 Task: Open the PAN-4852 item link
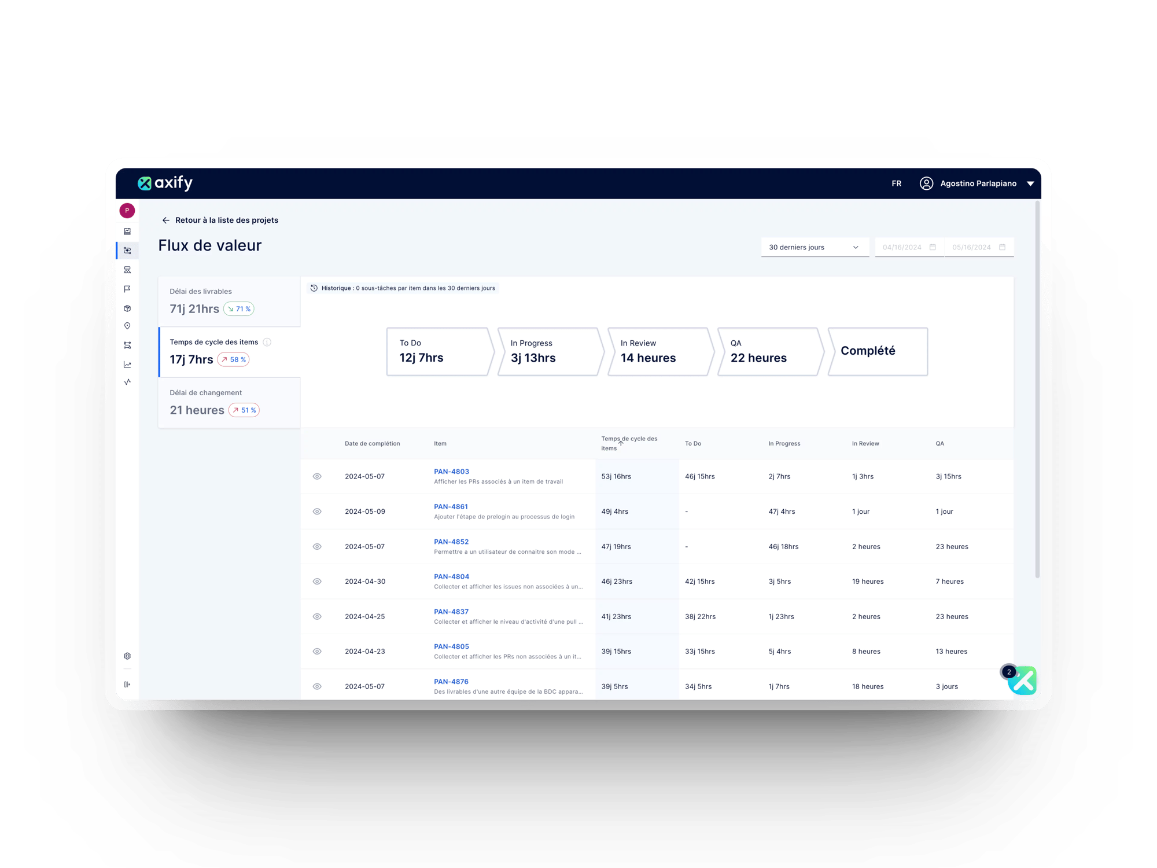(451, 542)
